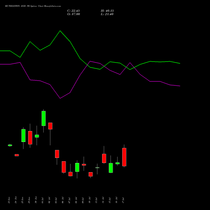Click the 23 Jun date label
Viewport: 210px width, 210px height.
coord(9,200)
